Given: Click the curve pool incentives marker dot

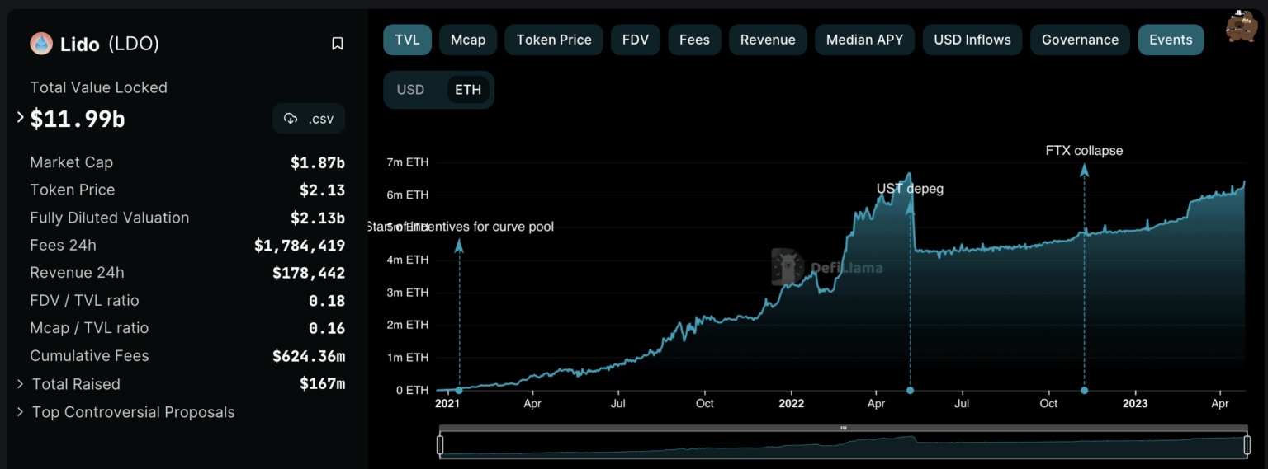Looking at the screenshot, I should tap(458, 391).
